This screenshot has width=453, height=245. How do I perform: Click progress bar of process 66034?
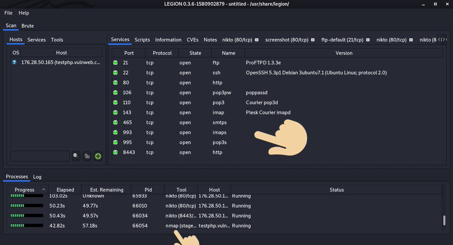click(27, 216)
